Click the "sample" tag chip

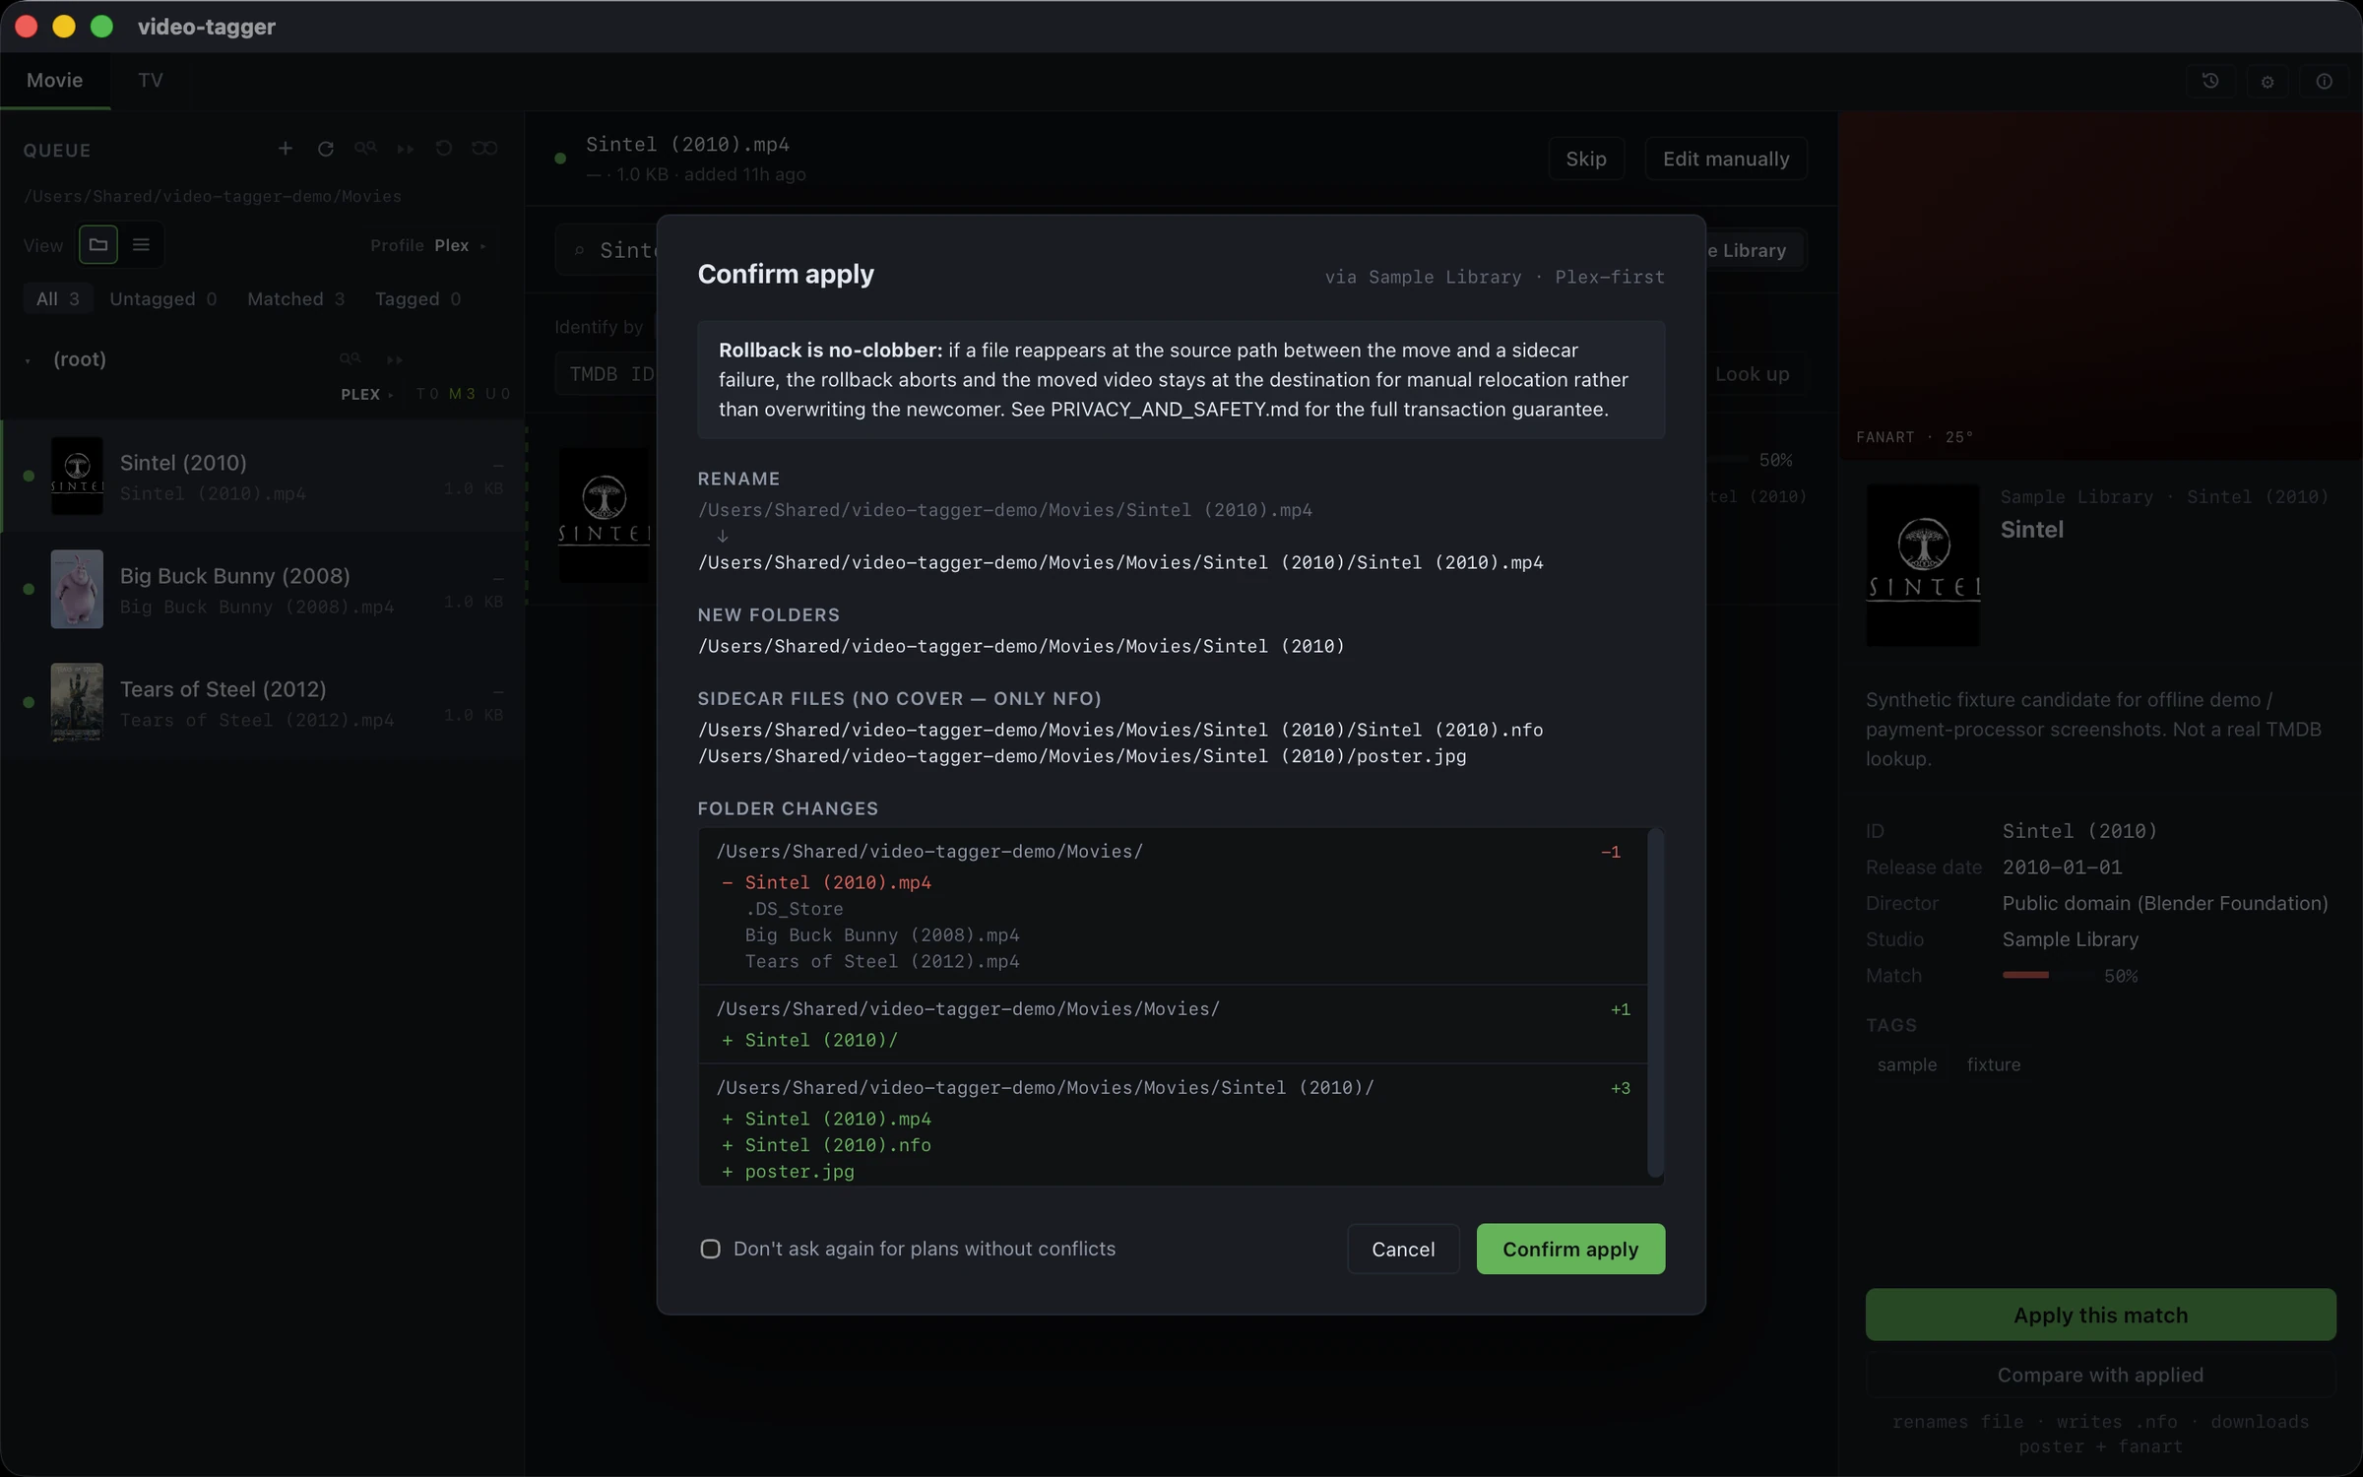click(x=1906, y=1064)
